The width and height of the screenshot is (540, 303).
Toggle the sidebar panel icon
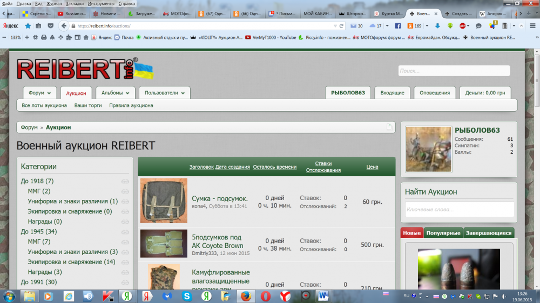77,37
